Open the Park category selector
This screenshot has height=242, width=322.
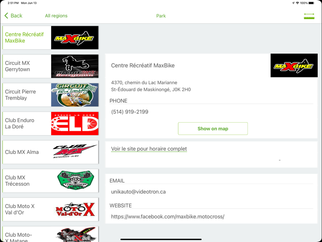pos(161,16)
